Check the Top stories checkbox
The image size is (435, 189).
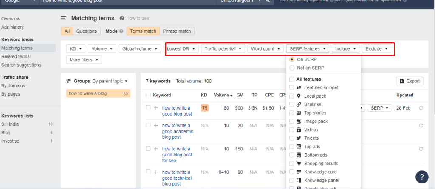click(x=291, y=113)
